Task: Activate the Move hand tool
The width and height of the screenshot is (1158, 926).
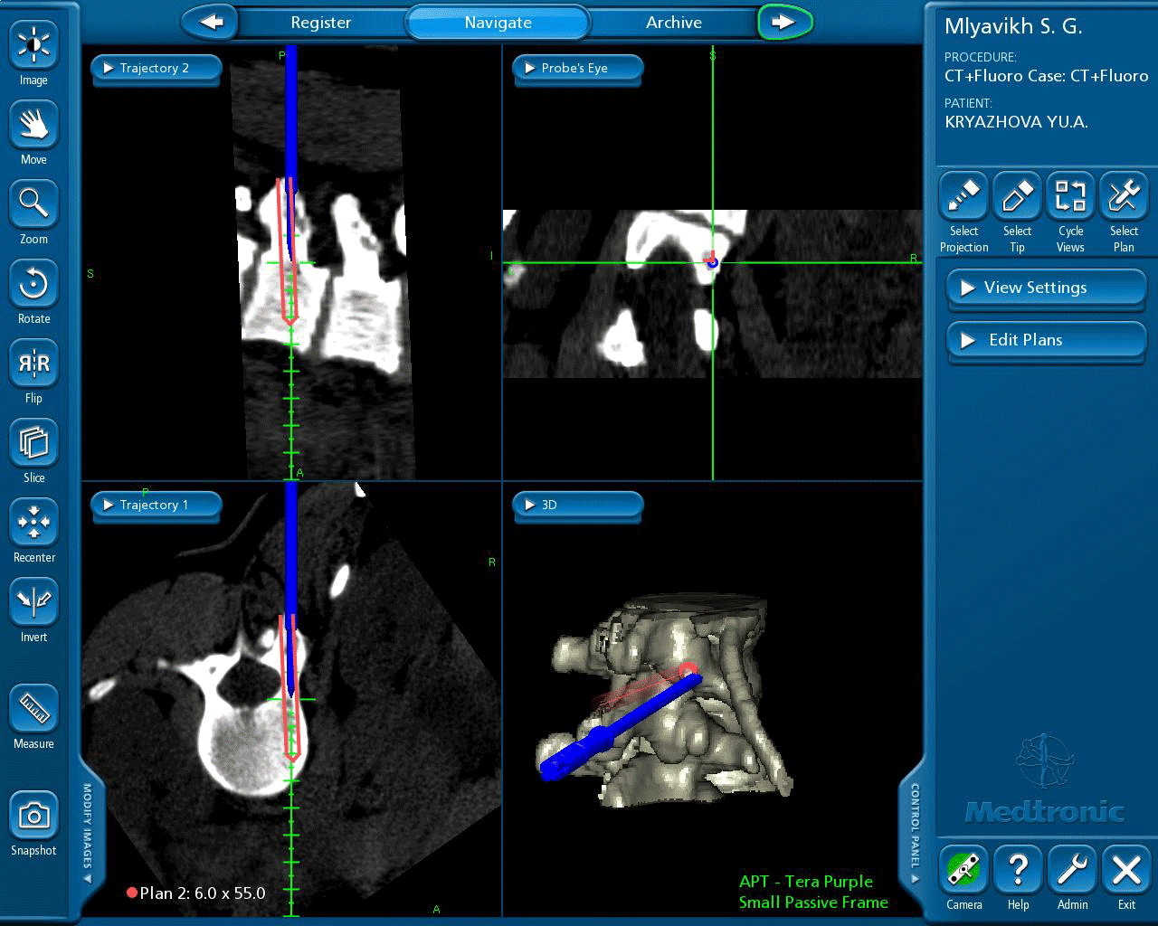Action: [x=33, y=126]
